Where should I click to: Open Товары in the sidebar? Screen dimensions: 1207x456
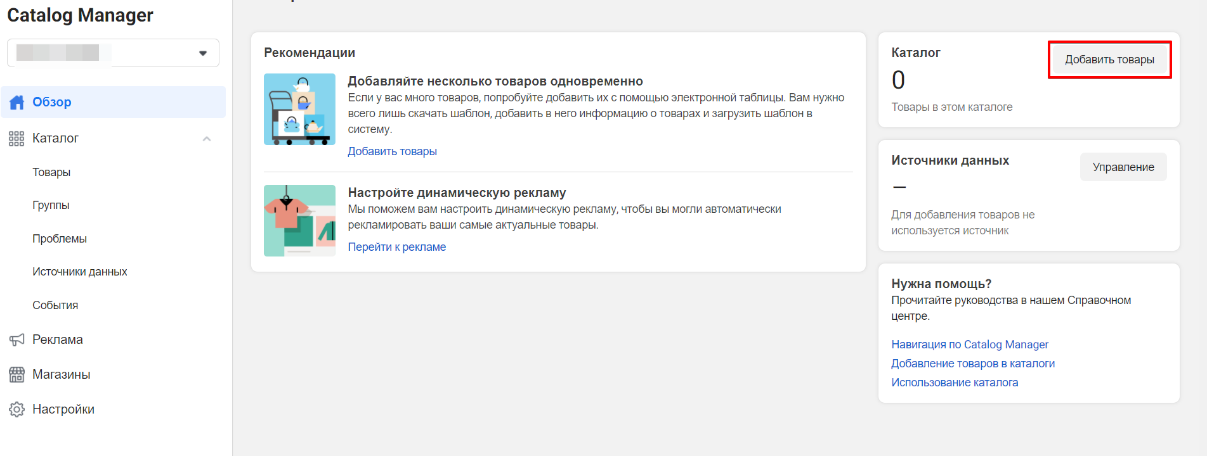click(x=51, y=172)
